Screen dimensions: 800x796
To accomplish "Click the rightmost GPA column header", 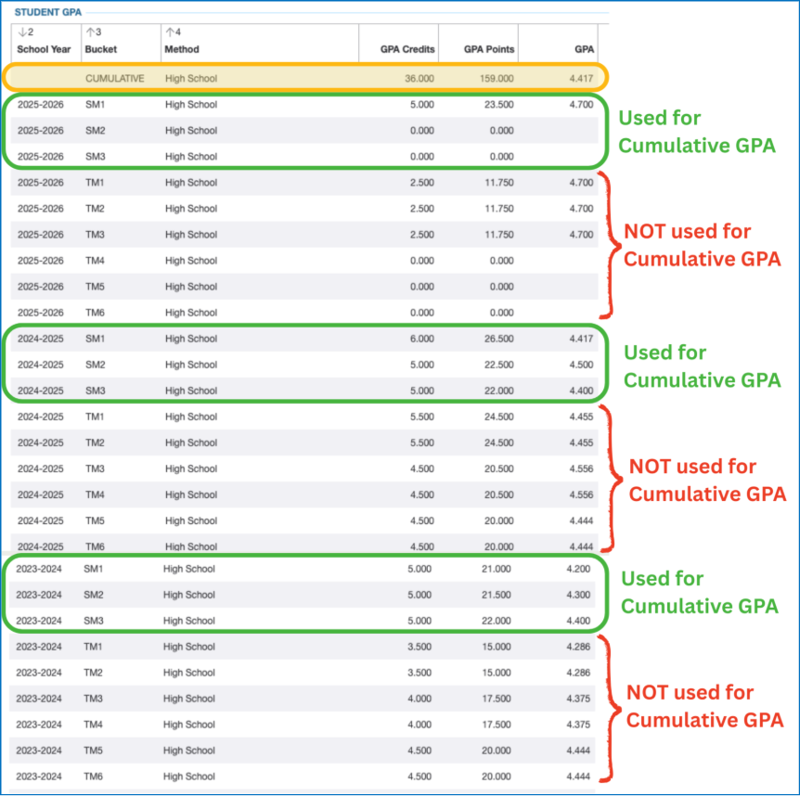I will point(584,49).
